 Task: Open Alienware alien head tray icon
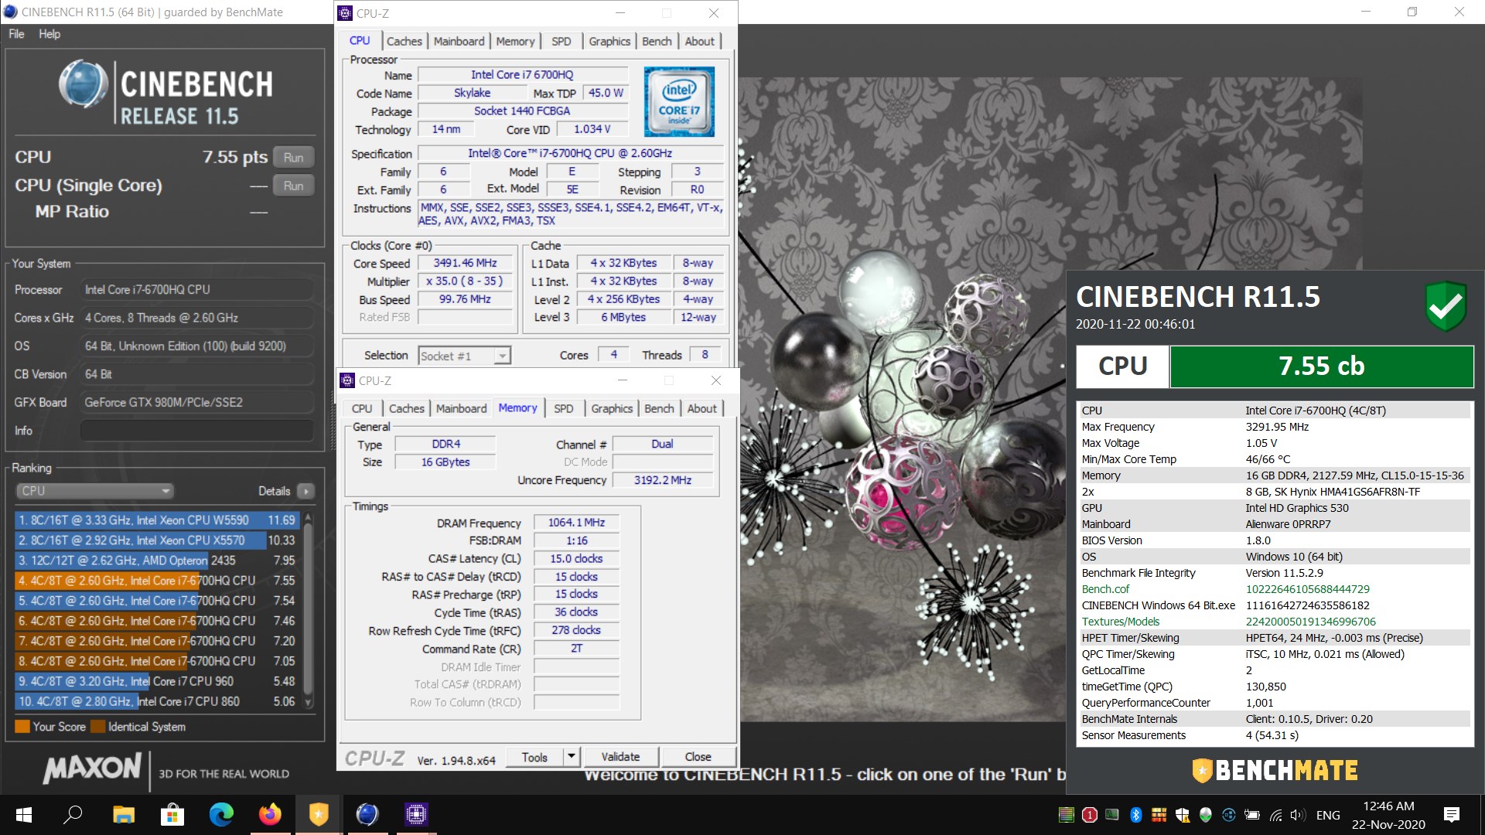[x=1206, y=815]
